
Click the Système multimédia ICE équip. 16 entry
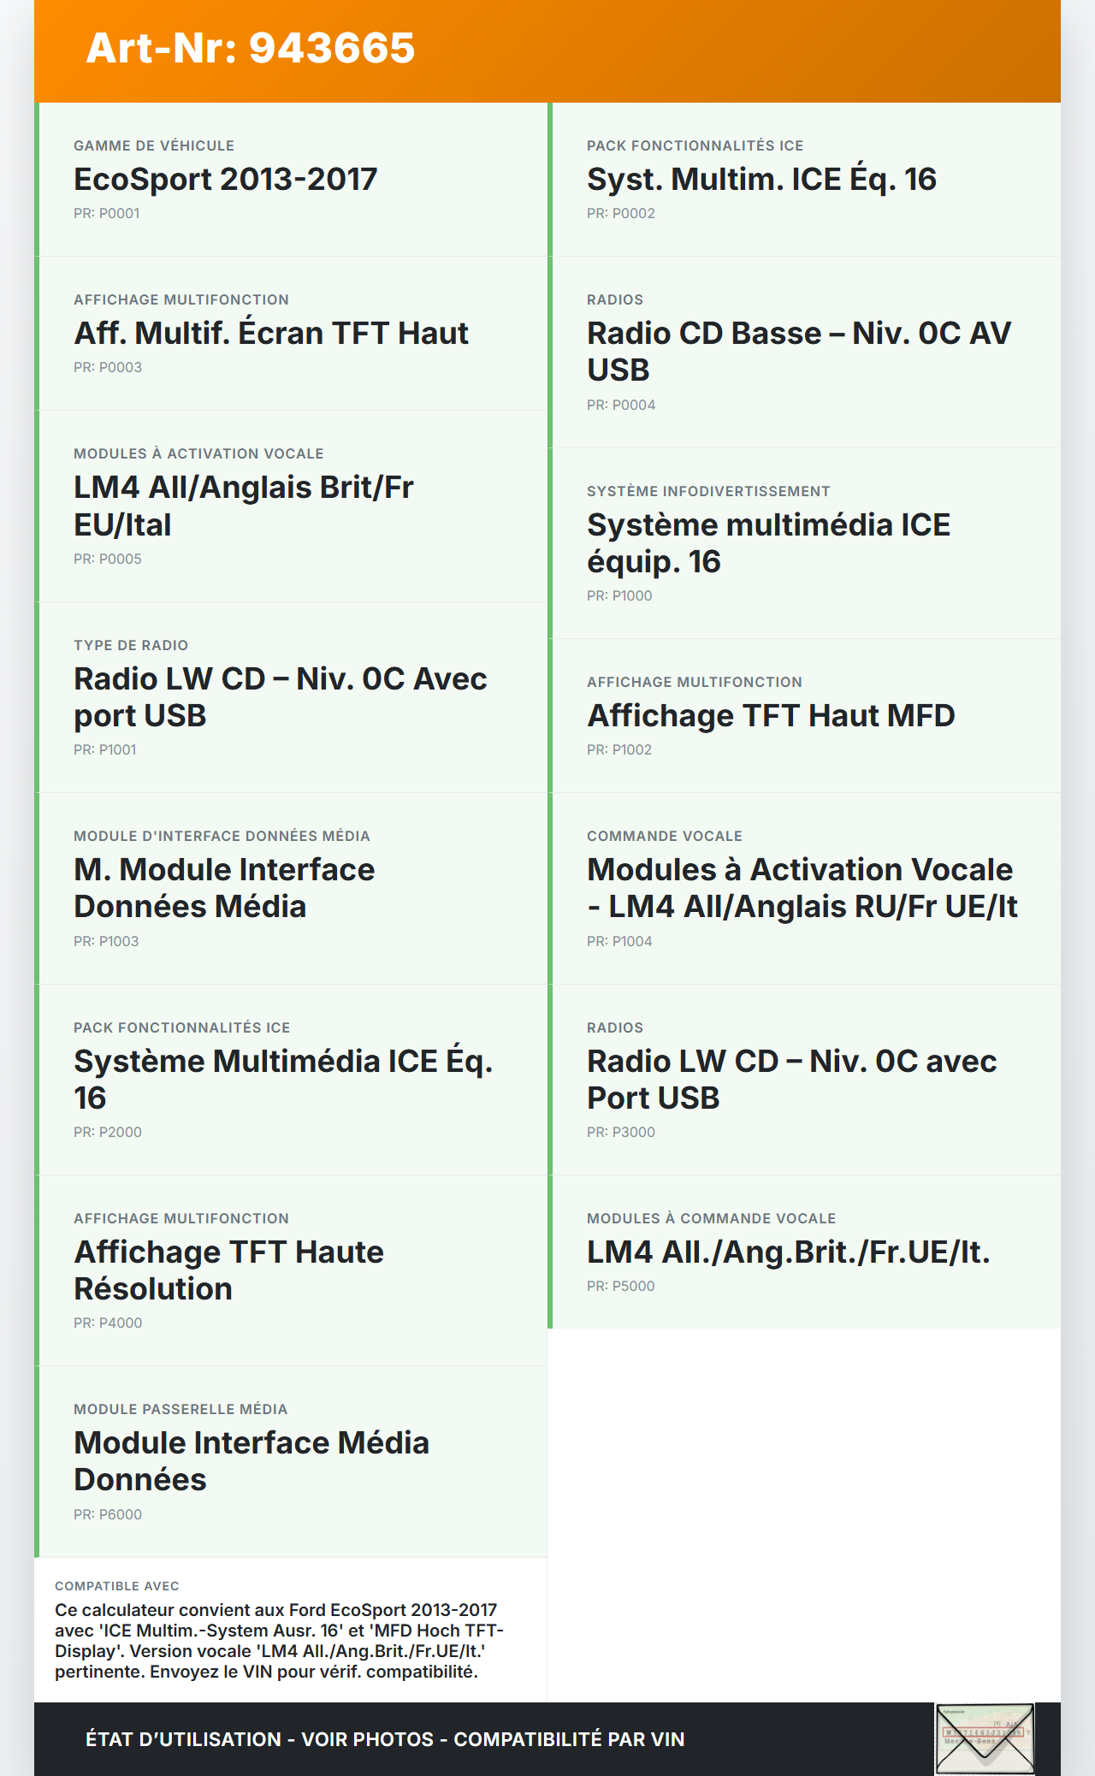804,543
